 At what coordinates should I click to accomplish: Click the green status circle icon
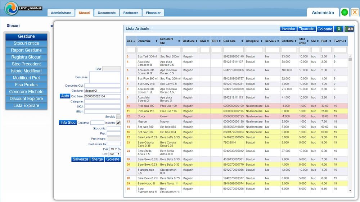pyautogui.click(x=345, y=13)
